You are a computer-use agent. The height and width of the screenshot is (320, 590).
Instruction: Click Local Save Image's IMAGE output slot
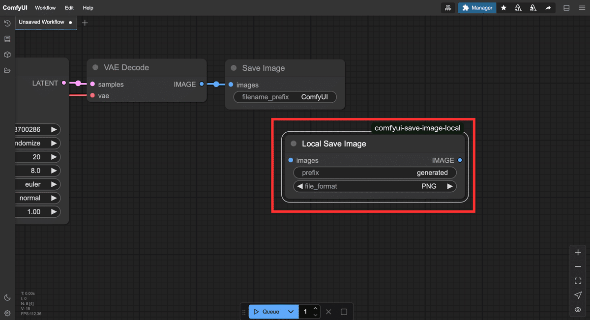pyautogui.click(x=460, y=160)
